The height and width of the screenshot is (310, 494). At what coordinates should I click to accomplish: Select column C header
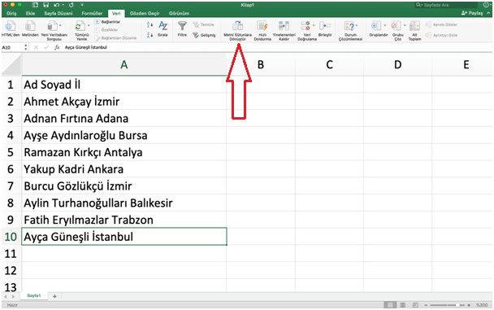(x=329, y=64)
